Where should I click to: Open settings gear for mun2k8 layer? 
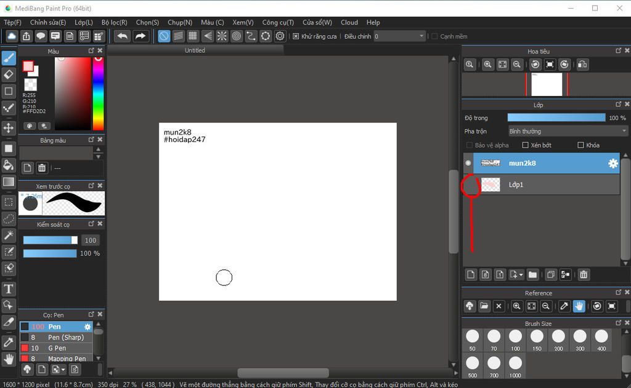613,163
